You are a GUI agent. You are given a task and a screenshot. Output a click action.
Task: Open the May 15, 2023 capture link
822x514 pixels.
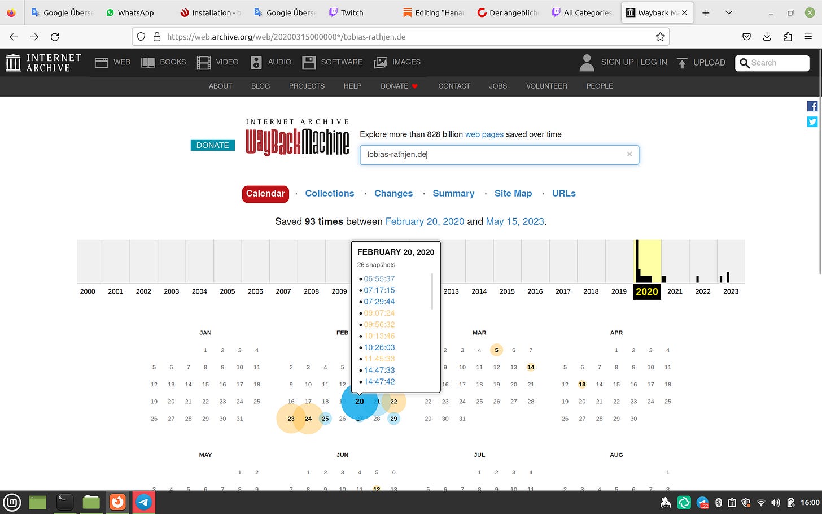coord(515,221)
